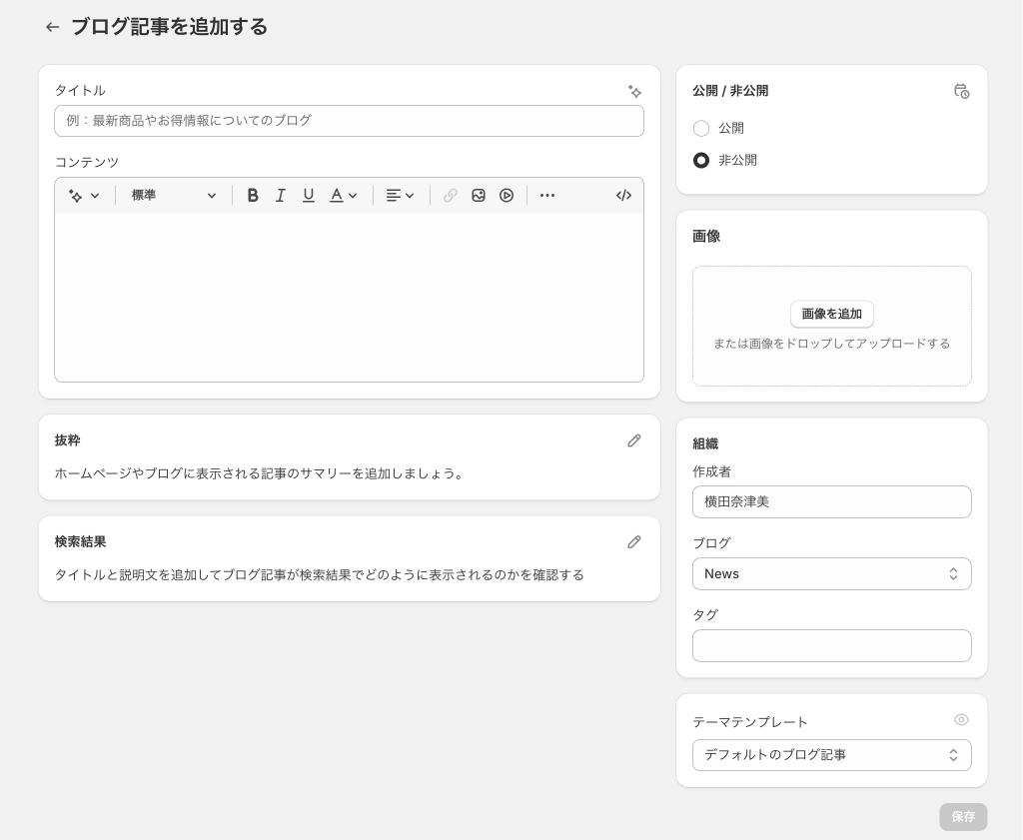Edit the 抜粋 section with the pencil icon

[634, 440]
